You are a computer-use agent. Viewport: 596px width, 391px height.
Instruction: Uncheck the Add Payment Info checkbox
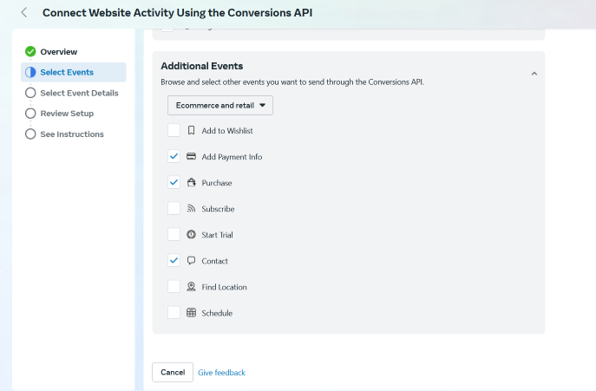pyautogui.click(x=174, y=157)
